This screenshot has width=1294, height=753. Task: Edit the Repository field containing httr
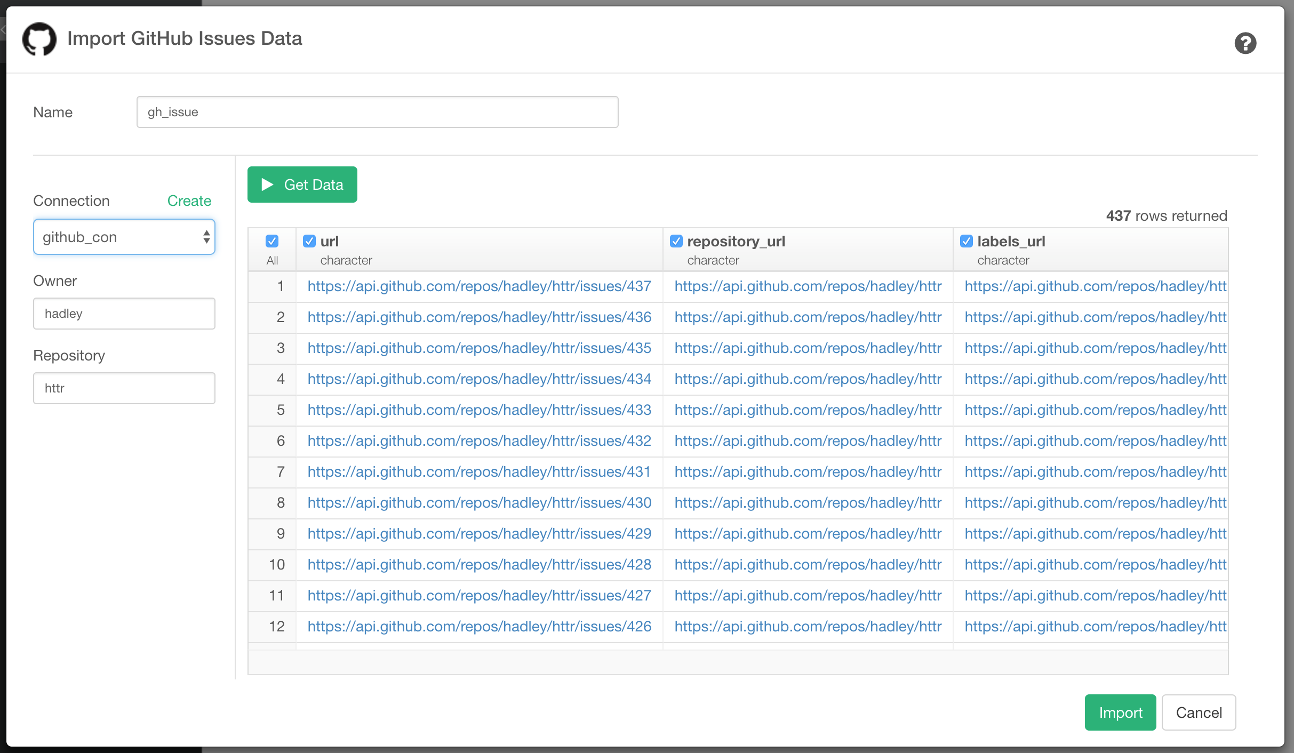pyautogui.click(x=124, y=388)
